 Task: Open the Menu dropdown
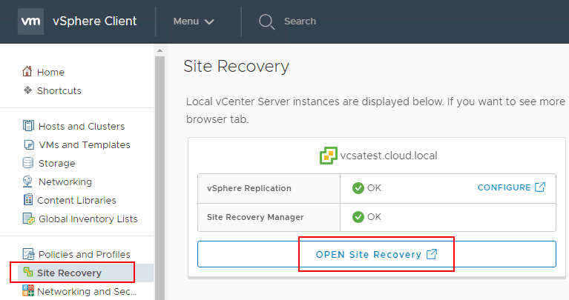[x=193, y=21]
